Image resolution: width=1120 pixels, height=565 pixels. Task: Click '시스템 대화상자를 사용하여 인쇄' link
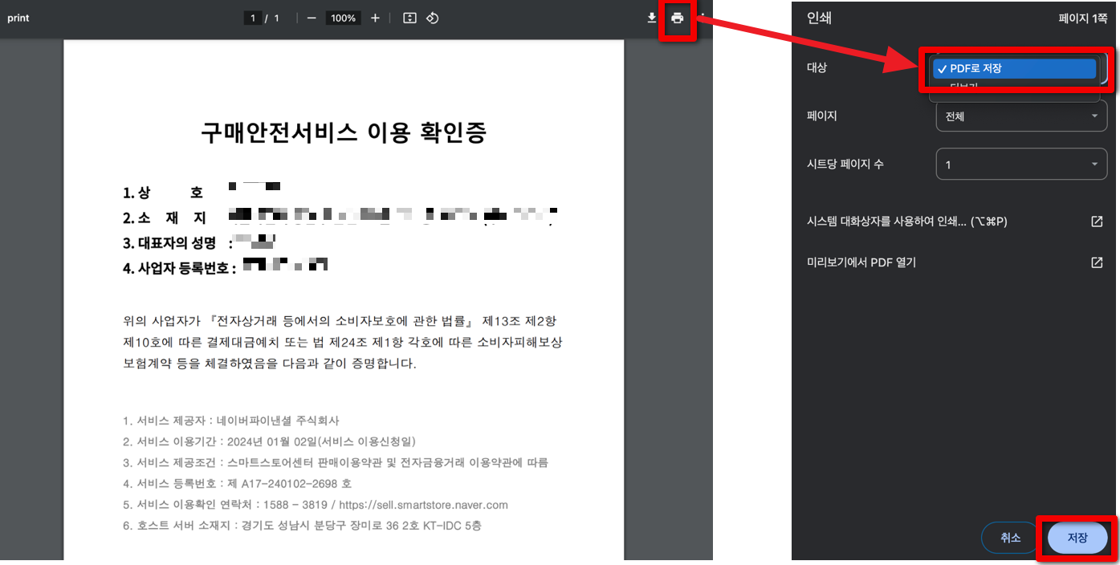coord(906,222)
